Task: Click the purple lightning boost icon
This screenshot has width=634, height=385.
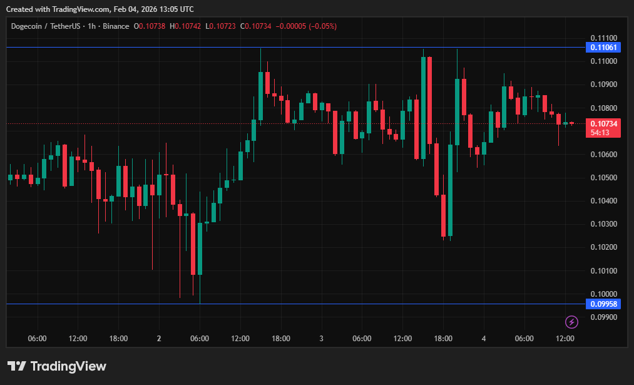Action: coord(571,322)
